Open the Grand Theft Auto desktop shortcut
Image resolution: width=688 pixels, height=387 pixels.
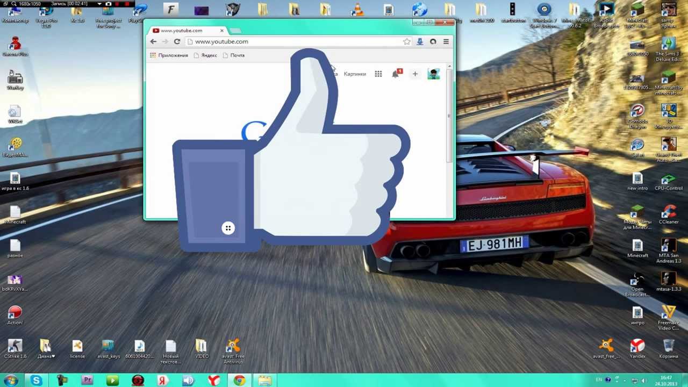(x=669, y=149)
